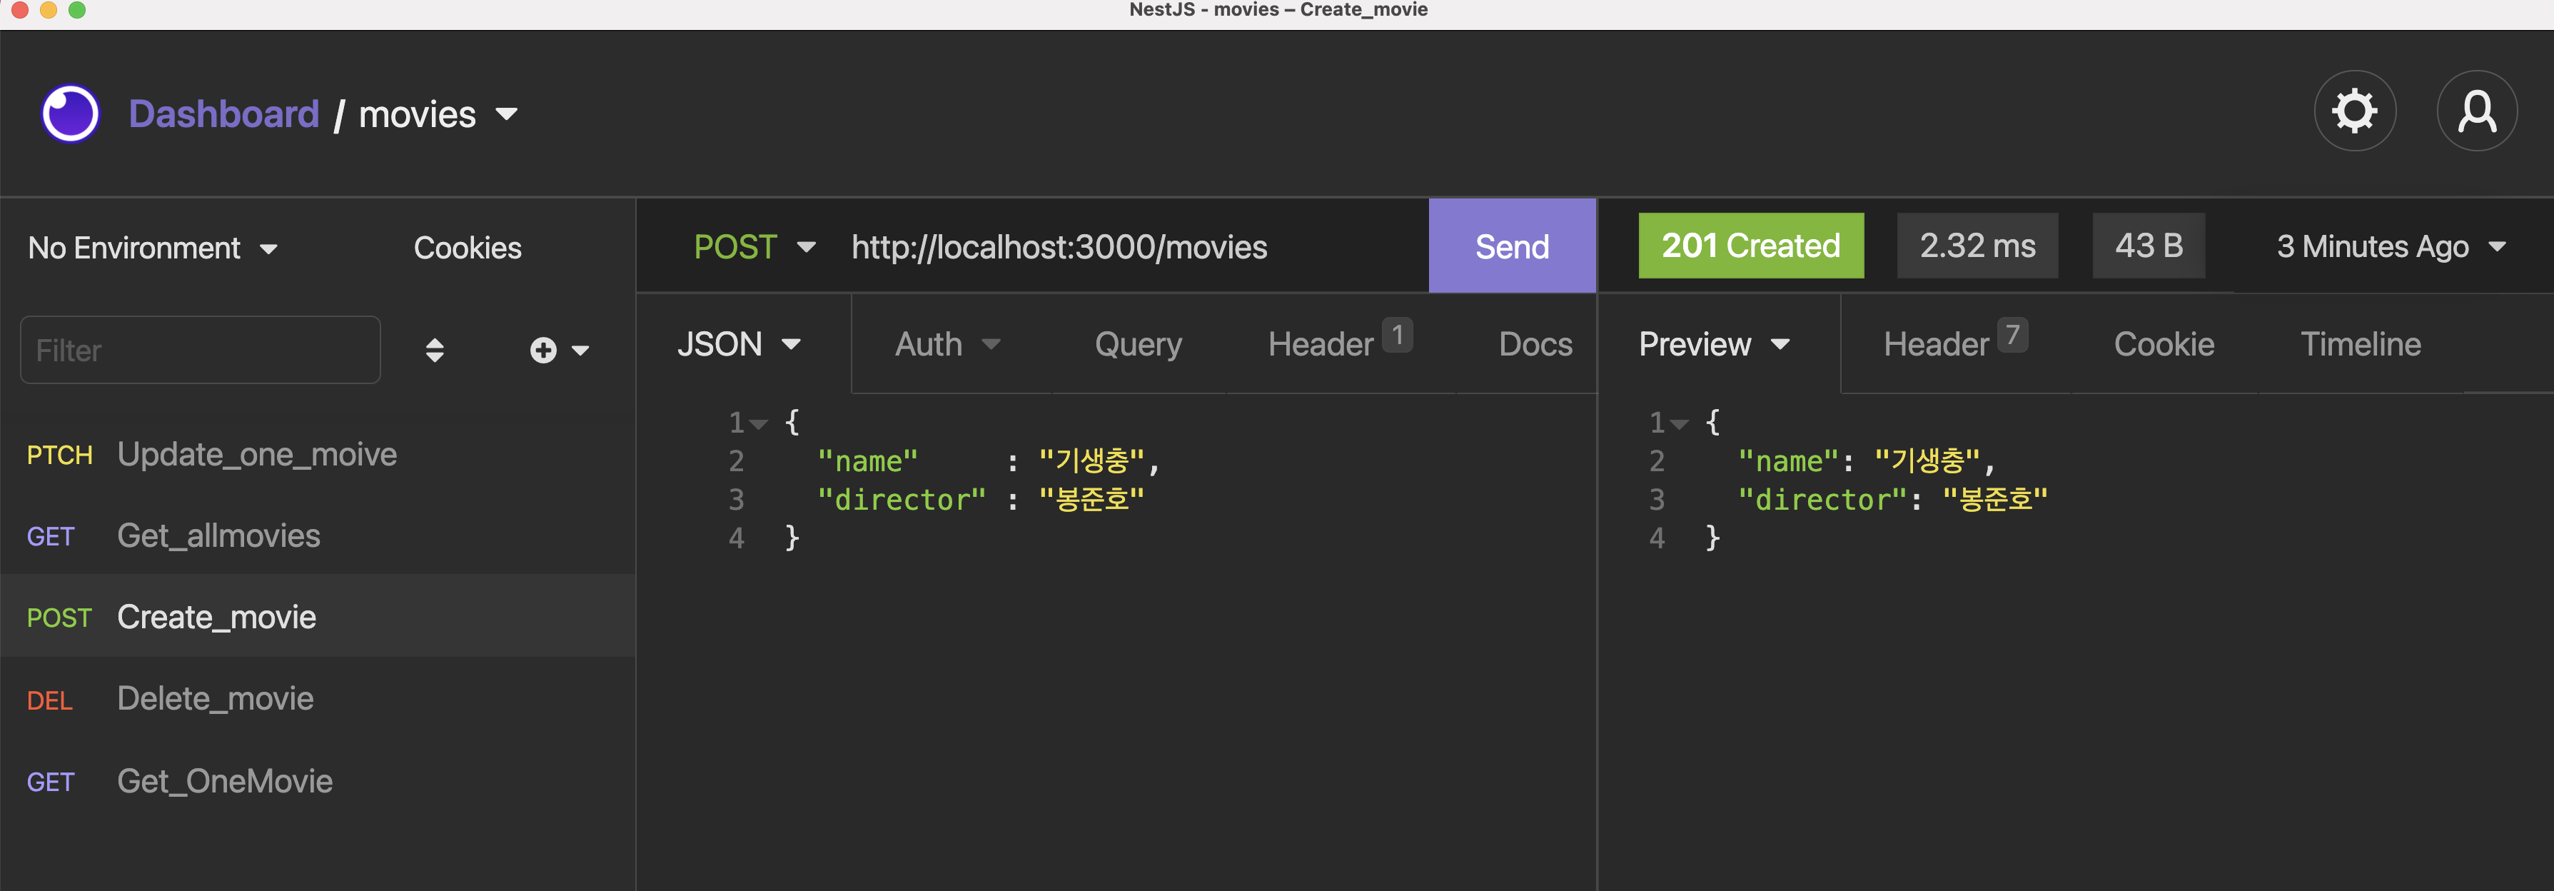Viewport: 2554px width, 891px height.
Task: Click the Insomnia logo icon
Action: coord(69,113)
